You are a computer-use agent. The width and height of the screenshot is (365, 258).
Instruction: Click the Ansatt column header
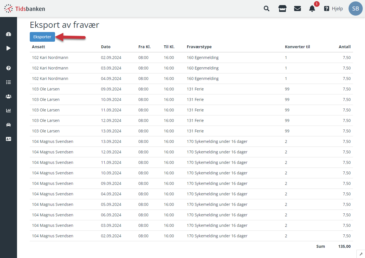tap(39, 47)
